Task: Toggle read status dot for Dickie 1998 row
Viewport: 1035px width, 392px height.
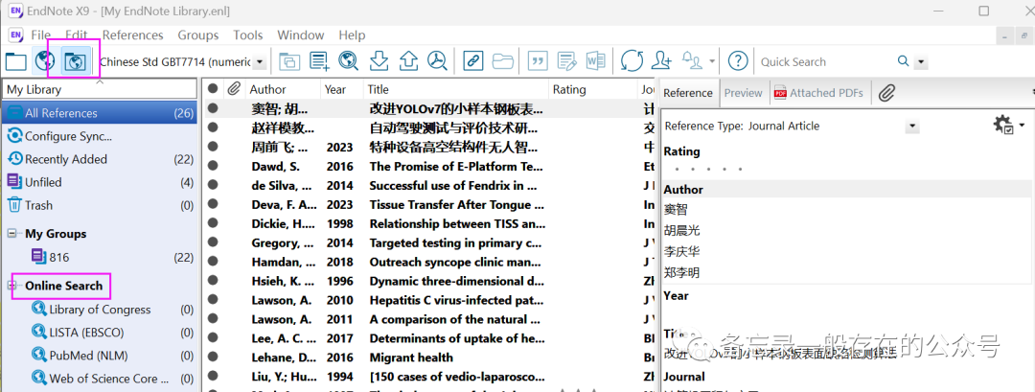Action: click(x=213, y=223)
